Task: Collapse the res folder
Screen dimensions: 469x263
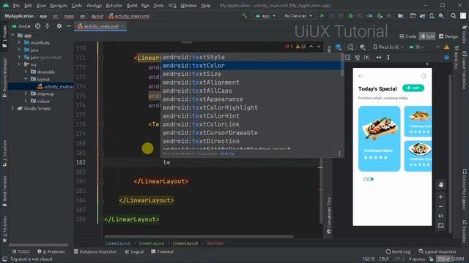Action: [20, 64]
